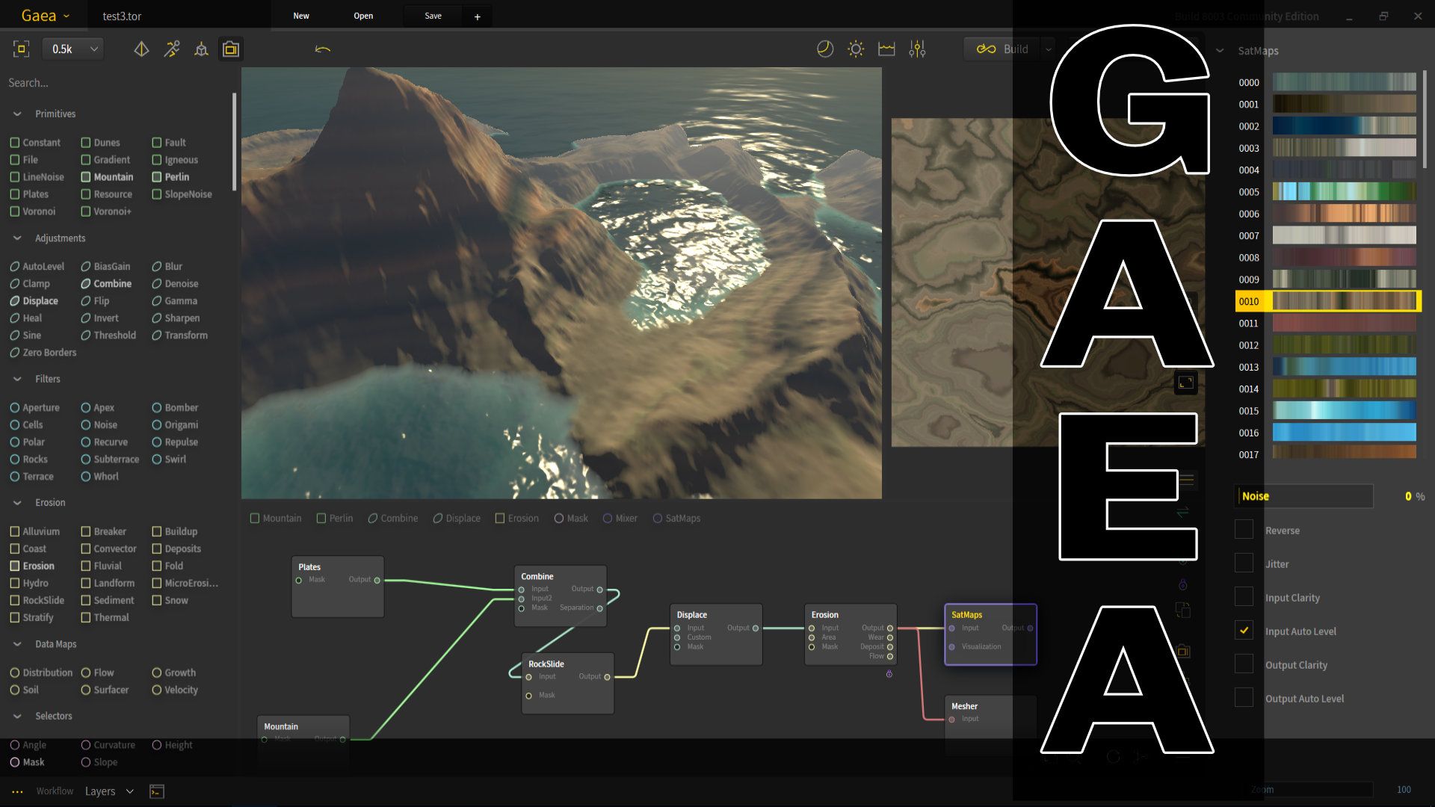This screenshot has width=1435, height=807.
Task: Add the Displace adjustment node
Action: tap(34, 301)
